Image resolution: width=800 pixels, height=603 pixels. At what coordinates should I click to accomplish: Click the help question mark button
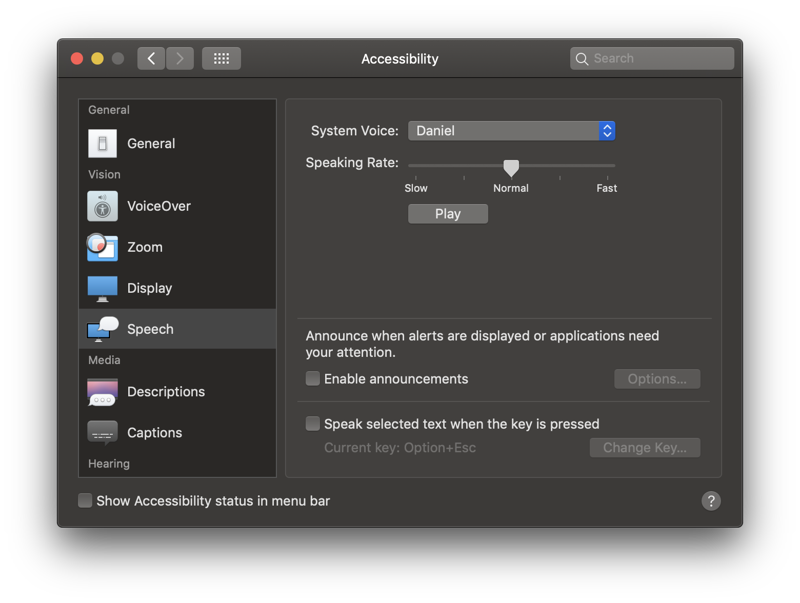pyautogui.click(x=711, y=501)
